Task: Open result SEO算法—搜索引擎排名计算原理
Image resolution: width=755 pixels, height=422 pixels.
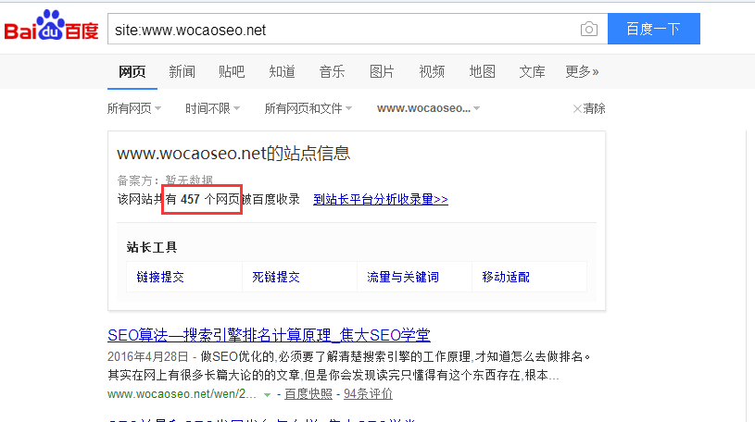Action: [269, 335]
